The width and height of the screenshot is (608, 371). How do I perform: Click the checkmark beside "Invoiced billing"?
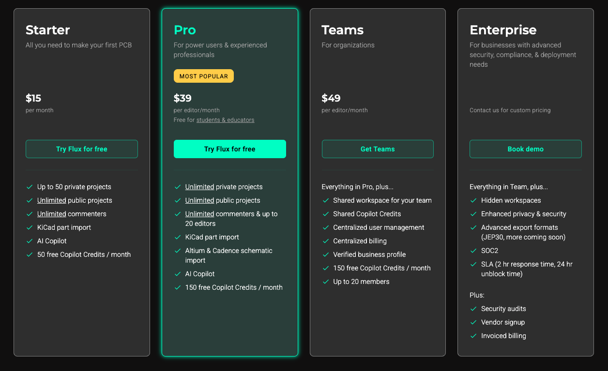[473, 336]
